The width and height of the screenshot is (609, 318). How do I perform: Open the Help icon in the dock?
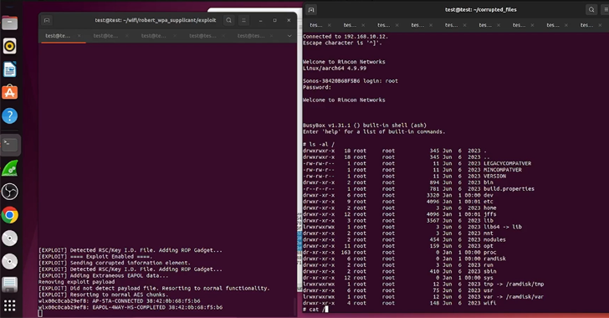10,115
